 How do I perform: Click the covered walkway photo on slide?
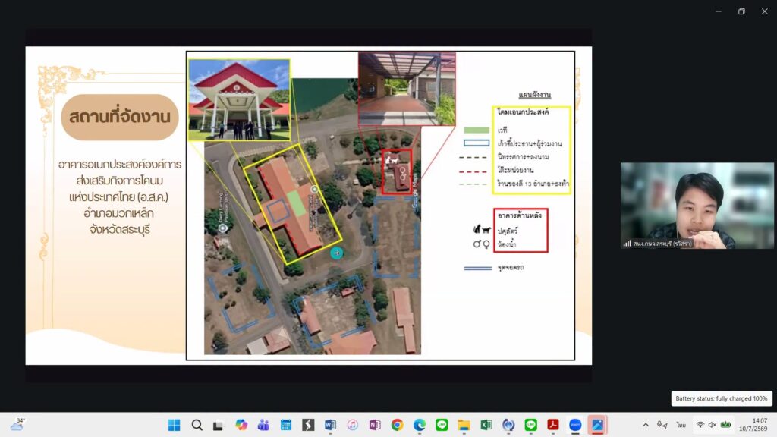[x=407, y=90]
